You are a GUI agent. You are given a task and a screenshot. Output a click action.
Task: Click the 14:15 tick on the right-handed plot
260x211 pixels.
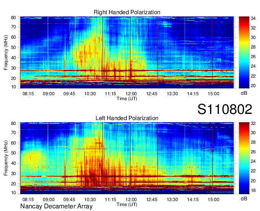pyautogui.click(x=193, y=94)
